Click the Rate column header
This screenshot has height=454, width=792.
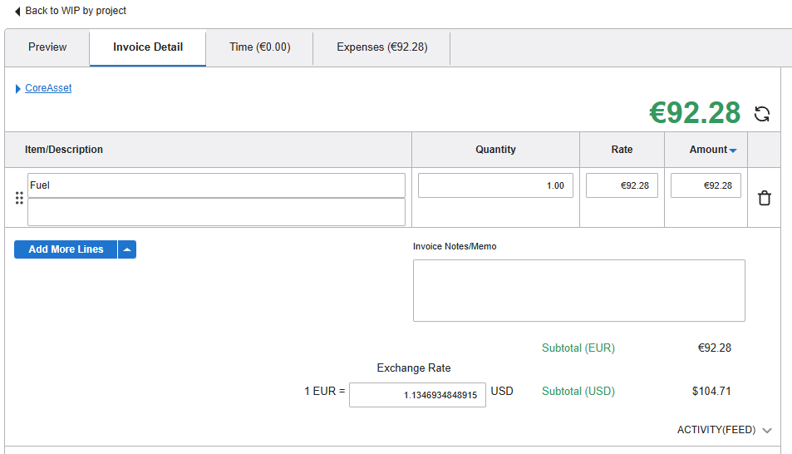click(622, 150)
